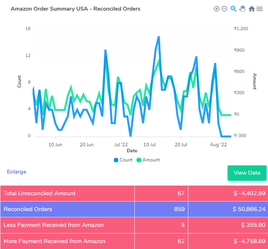This screenshot has height=249, width=268.
Task: Click the zoom in plus icon
Action: pos(216,9)
